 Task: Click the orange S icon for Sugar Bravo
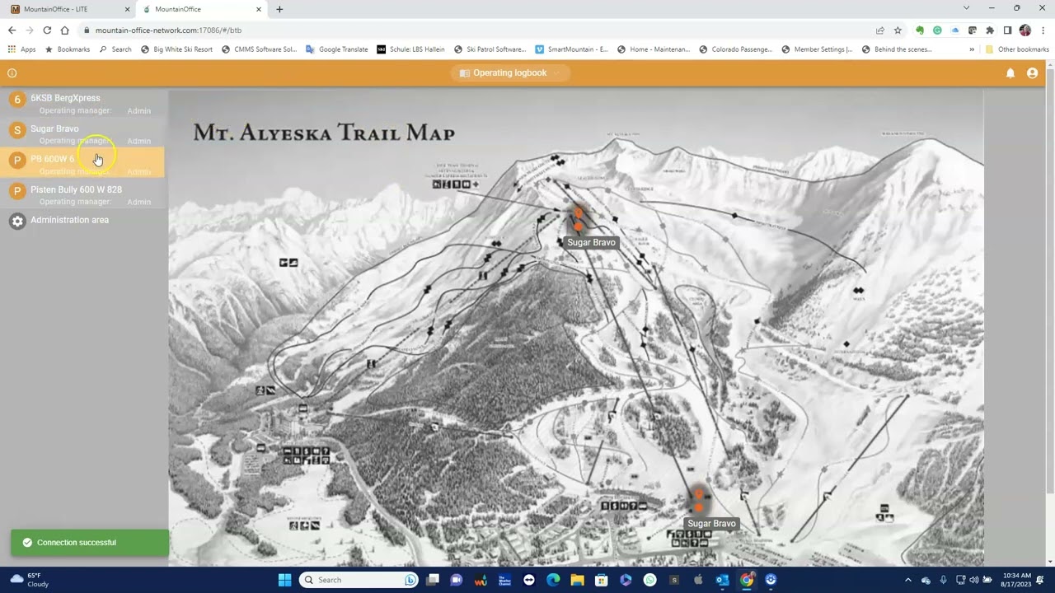pos(17,130)
